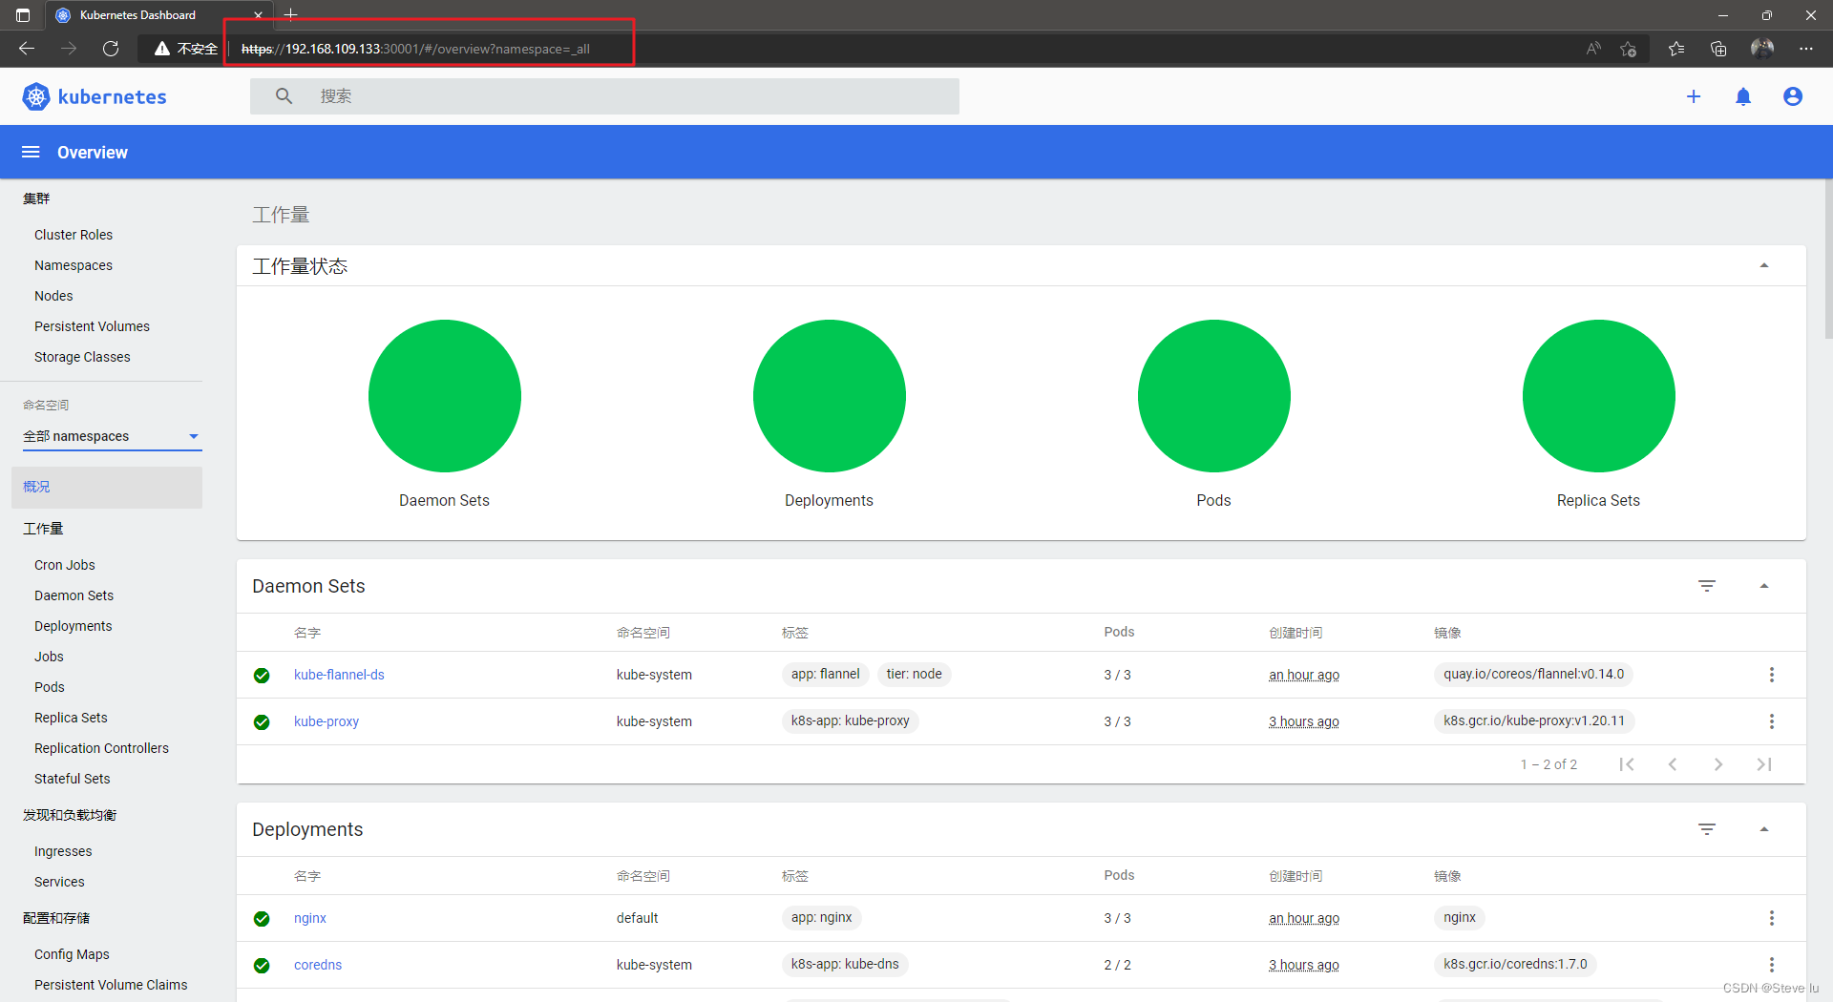The image size is (1833, 1002).
Task: Filter the Daemon Sets table
Action: [x=1707, y=586]
